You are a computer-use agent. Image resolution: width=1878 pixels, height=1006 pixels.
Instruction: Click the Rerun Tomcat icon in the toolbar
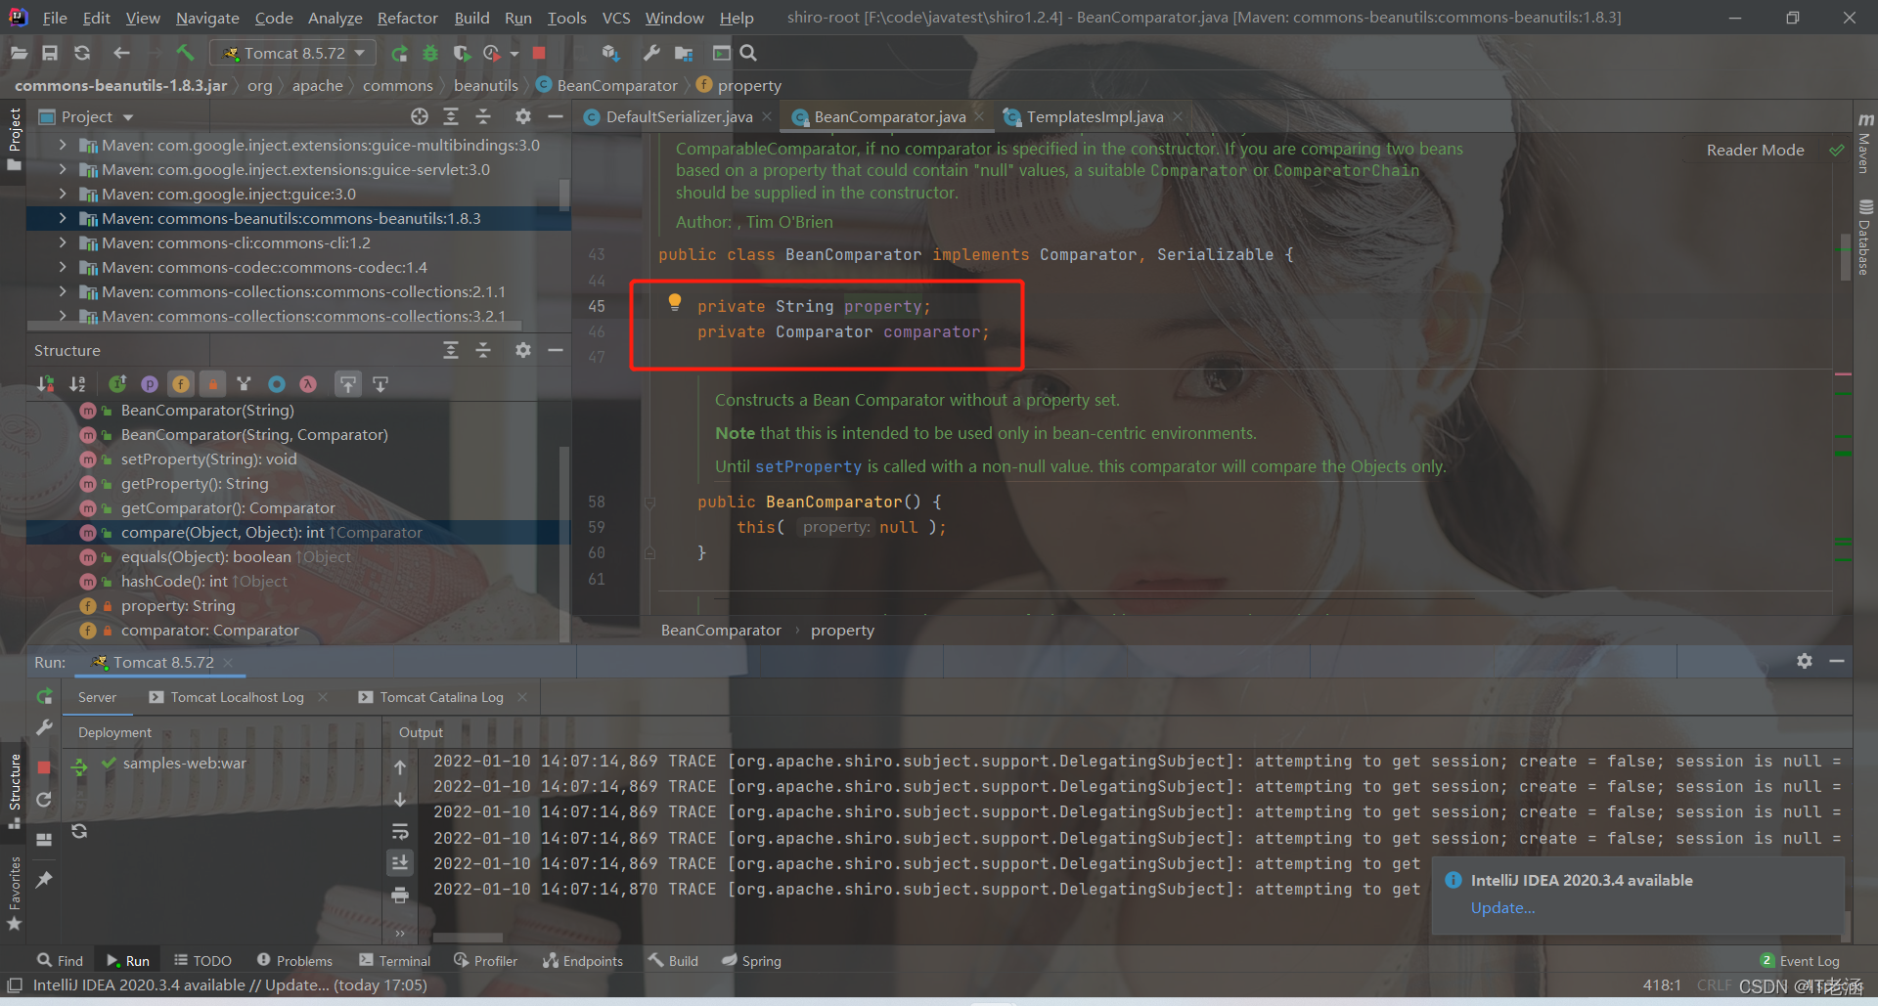(x=399, y=53)
